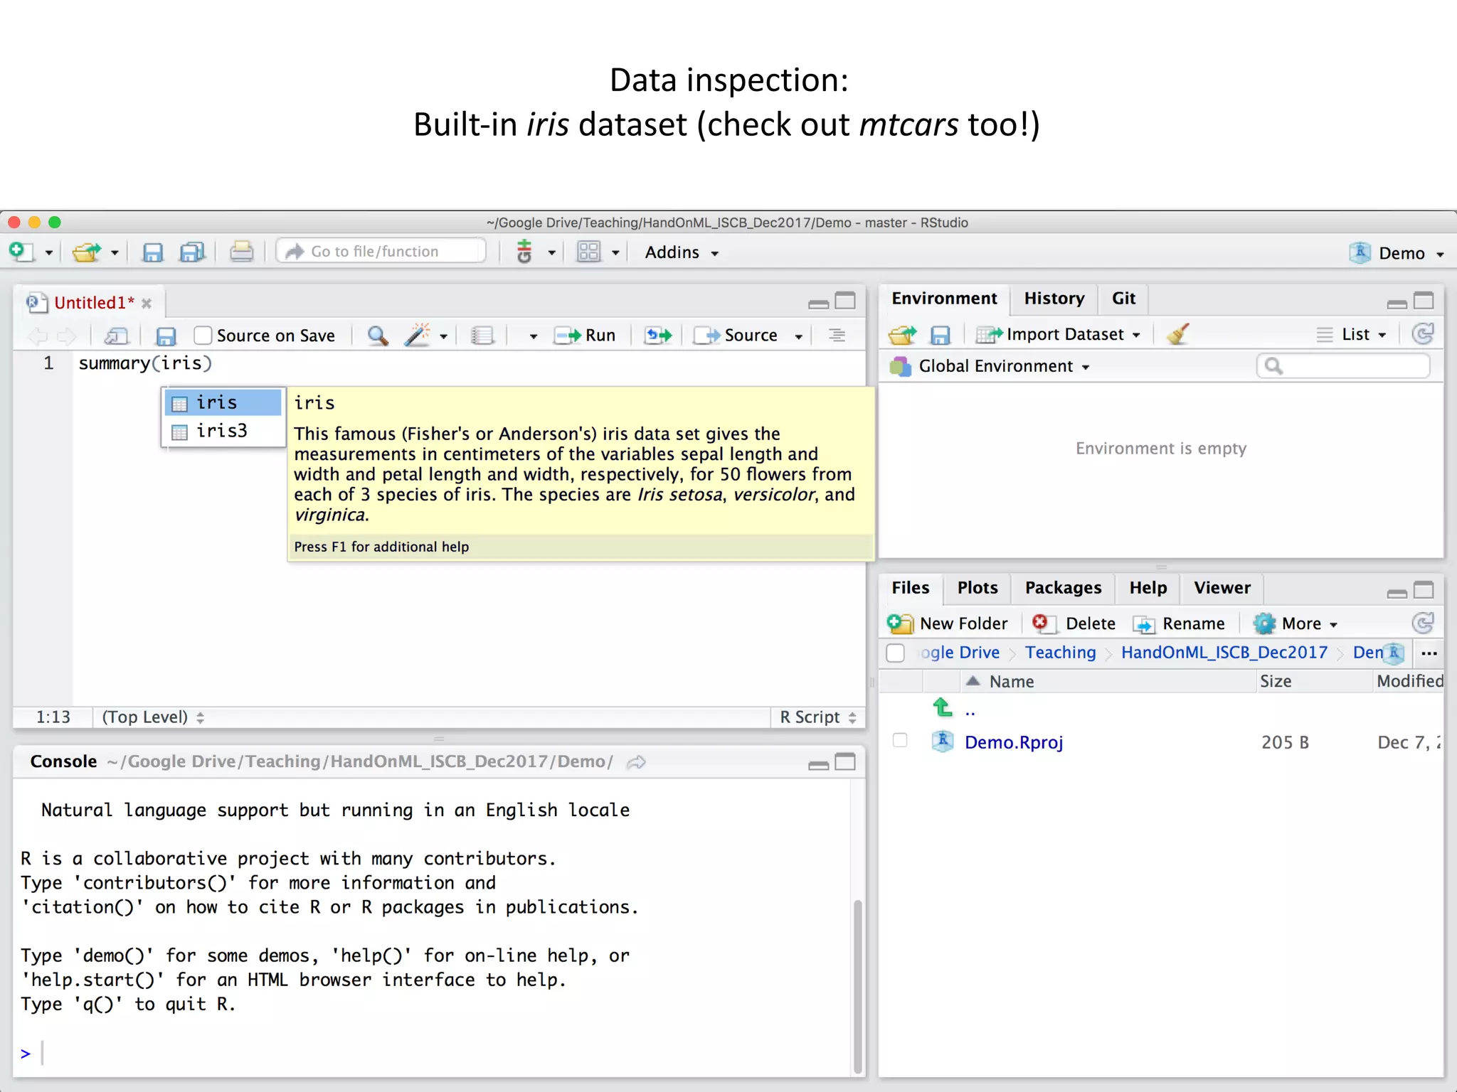The image size is (1457, 1092).
Task: Expand the Open File recent dropdown arrow
Action: [x=114, y=253]
